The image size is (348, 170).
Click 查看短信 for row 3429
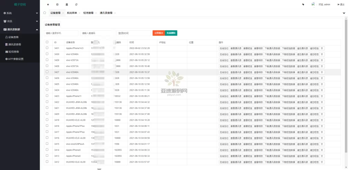coord(247,60)
